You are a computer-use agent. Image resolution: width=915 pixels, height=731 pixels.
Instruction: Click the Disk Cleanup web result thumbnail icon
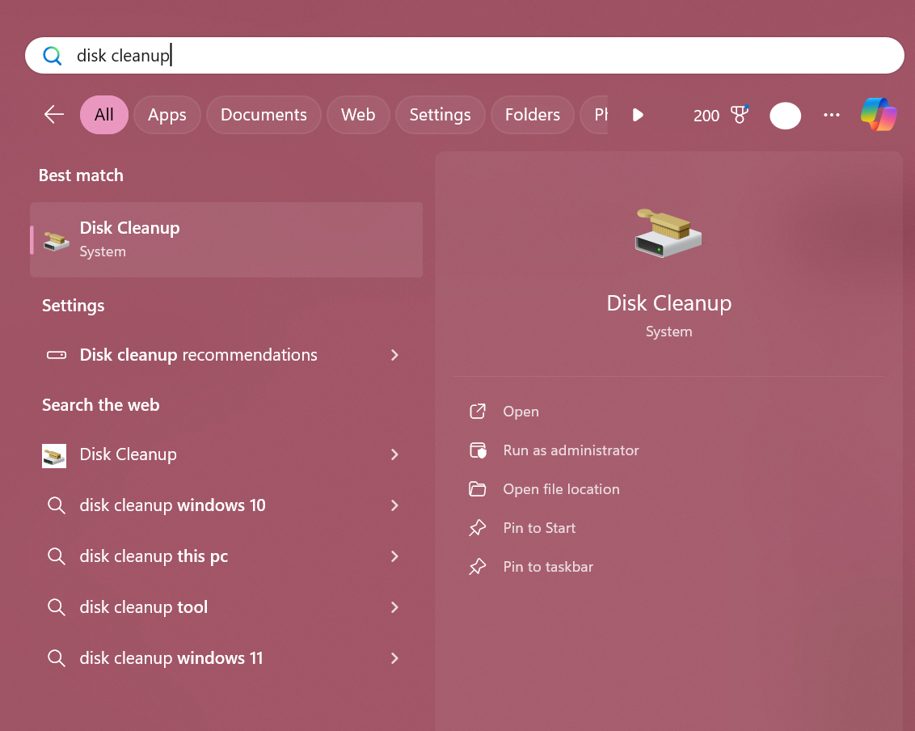point(53,455)
